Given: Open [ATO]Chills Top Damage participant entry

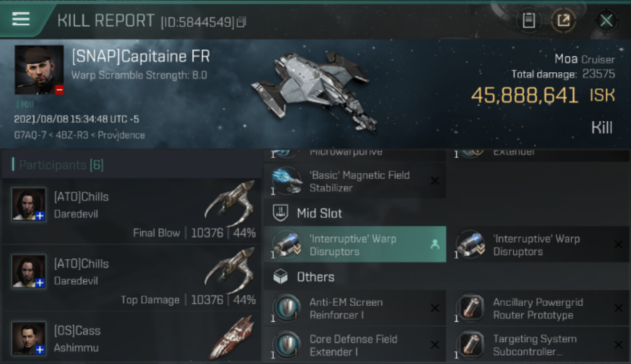Looking at the screenshot, I should [131, 278].
